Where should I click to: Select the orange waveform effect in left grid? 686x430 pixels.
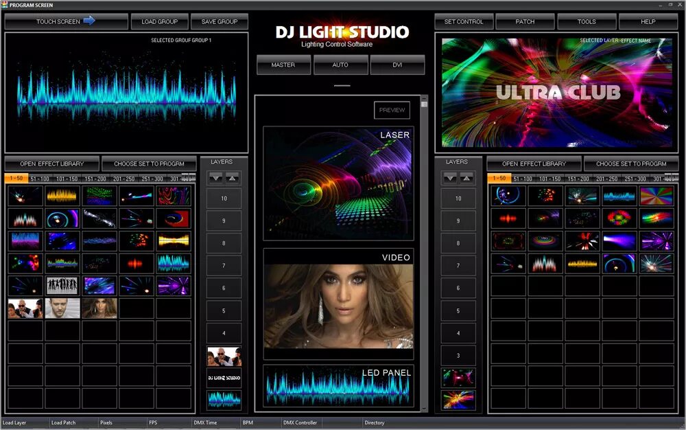tap(62, 196)
